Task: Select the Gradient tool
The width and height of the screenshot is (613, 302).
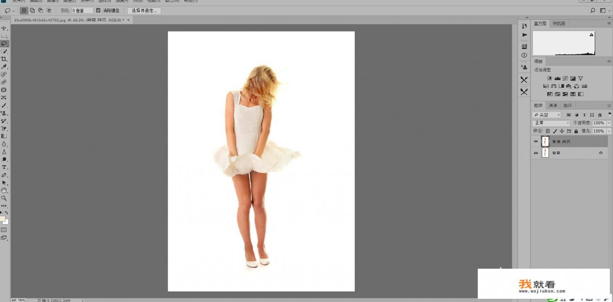Action: click(x=4, y=136)
